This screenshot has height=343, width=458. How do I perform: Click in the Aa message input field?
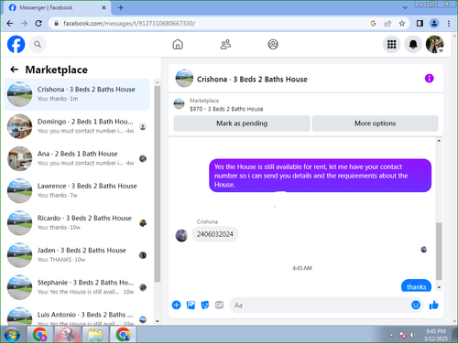pos(319,305)
